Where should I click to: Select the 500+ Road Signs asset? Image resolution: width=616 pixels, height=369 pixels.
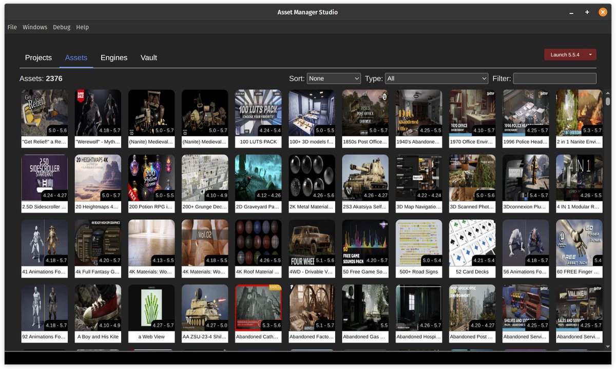coord(418,249)
